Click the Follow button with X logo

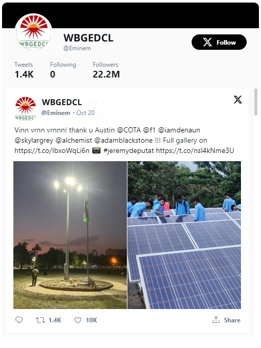pos(219,42)
